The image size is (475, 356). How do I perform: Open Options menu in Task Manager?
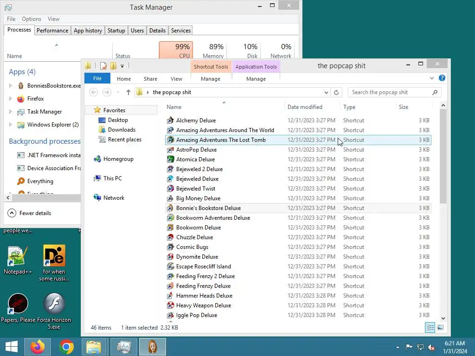pos(32,19)
